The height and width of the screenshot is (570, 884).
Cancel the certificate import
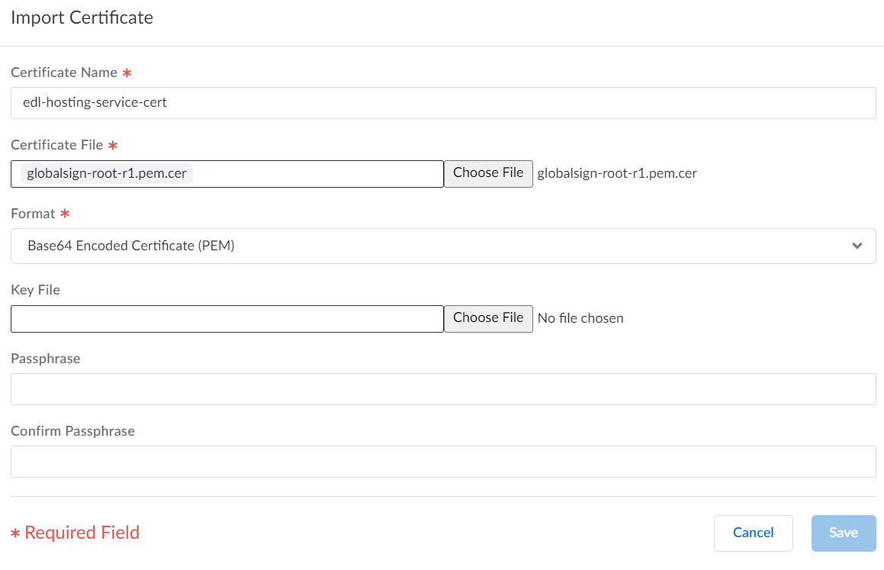pyautogui.click(x=753, y=533)
